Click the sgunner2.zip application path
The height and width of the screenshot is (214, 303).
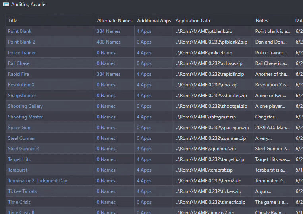click(x=206, y=149)
